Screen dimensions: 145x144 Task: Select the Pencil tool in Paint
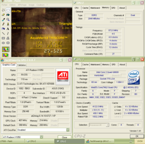tap(3, 24)
